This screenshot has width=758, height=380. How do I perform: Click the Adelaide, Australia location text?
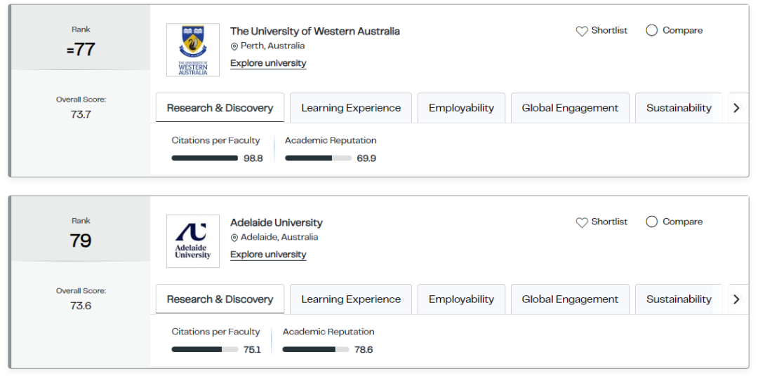point(279,237)
